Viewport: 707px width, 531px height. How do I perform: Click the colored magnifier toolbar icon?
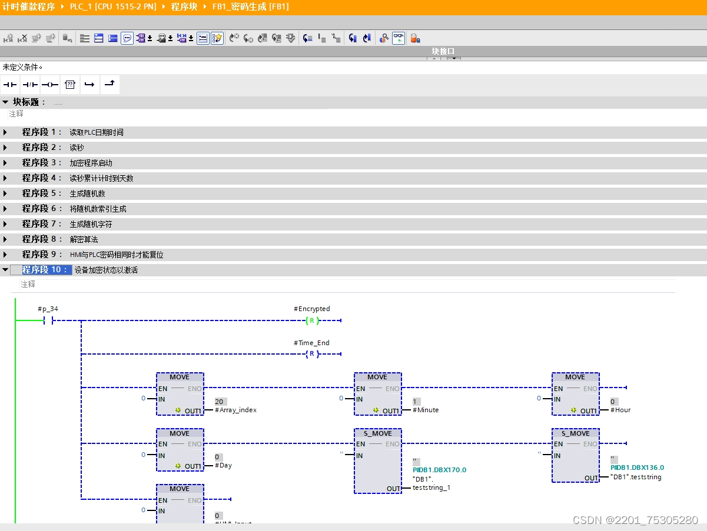point(384,38)
